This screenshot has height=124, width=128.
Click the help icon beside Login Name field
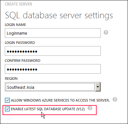coord(106,32)
